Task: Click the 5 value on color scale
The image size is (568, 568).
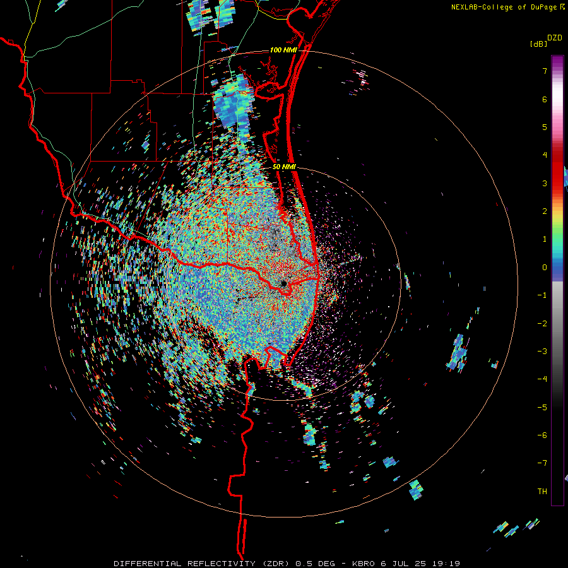Action: tap(545, 127)
